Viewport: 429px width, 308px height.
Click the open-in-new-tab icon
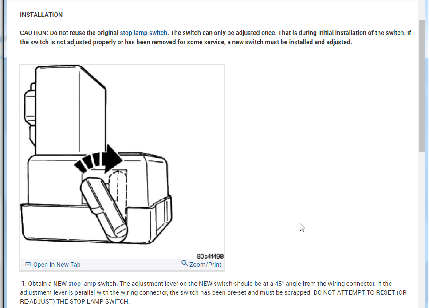(x=28, y=264)
